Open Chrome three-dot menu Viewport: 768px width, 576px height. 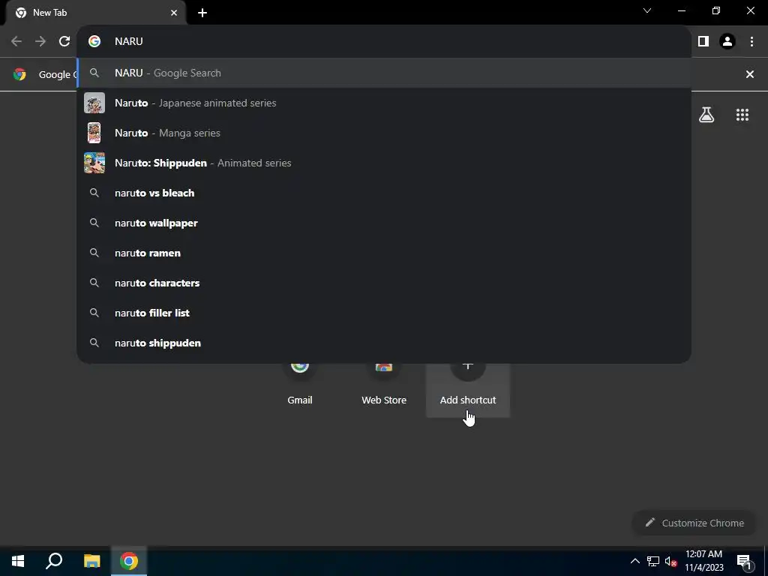(x=751, y=41)
